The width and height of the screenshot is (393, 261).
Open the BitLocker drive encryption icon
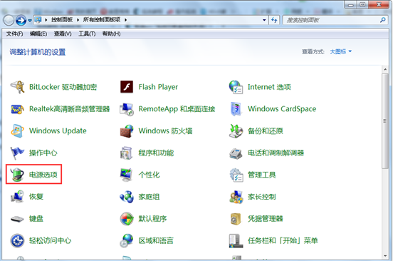click(17, 87)
